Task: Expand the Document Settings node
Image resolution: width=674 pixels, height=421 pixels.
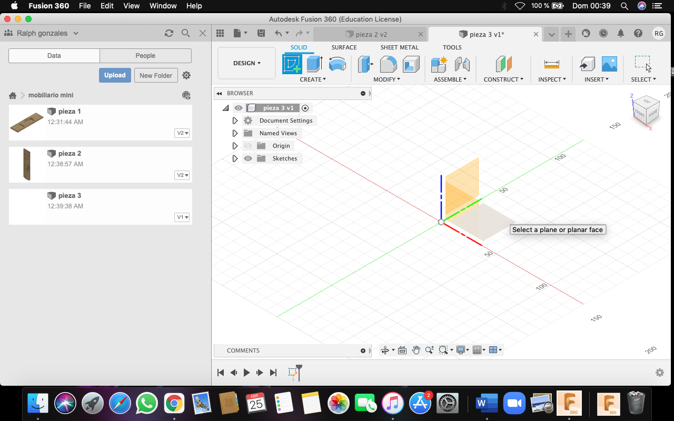Action: tap(235, 121)
